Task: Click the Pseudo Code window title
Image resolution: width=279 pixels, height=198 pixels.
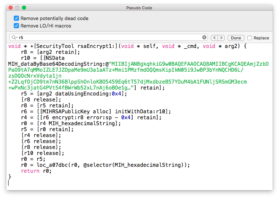Action: [139, 8]
